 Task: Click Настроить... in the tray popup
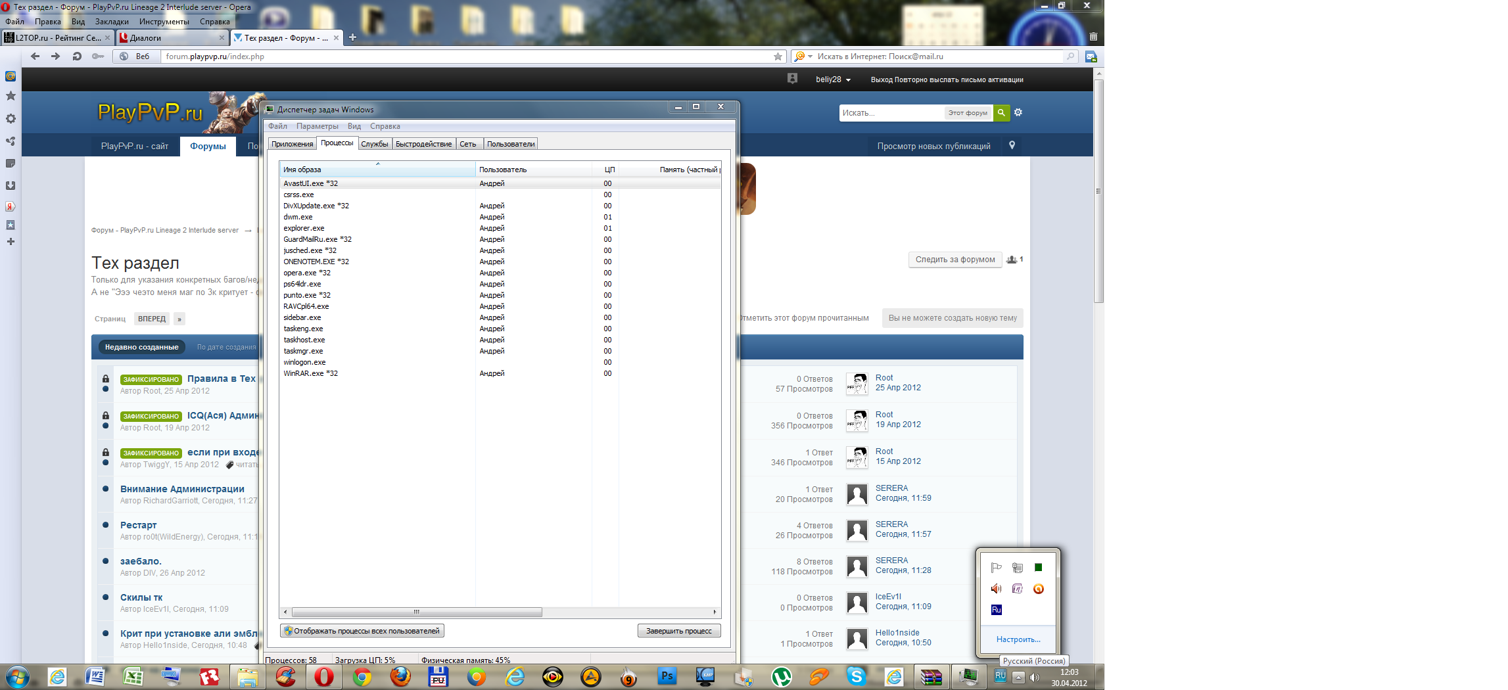[x=1018, y=639]
